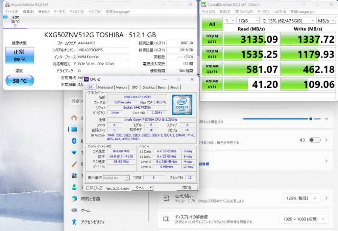The width and height of the screenshot is (338, 231).
Task: Open テーマ(T) menu in CrystalDiskInfo
Action: pyautogui.click(x=59, y=12)
